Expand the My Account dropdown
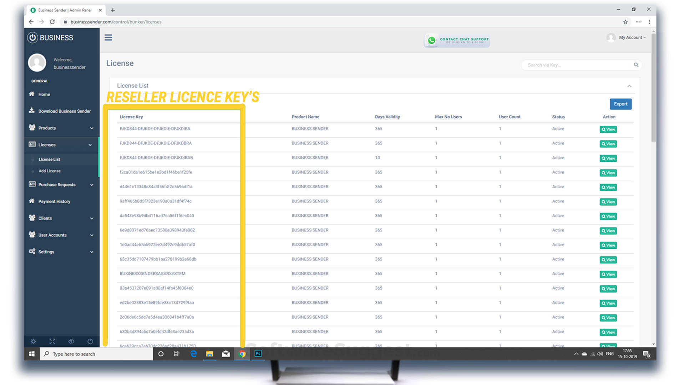Image resolution: width=685 pixels, height=385 pixels. point(631,37)
